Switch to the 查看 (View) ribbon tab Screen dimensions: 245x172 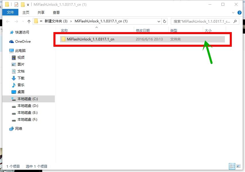pos(56,12)
